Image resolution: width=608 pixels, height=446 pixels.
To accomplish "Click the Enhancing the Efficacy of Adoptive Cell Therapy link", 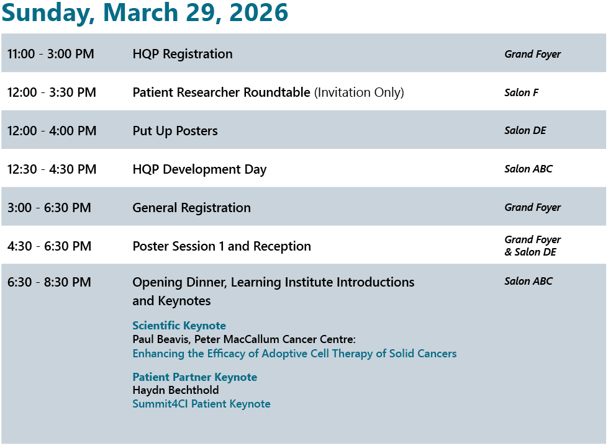I will tap(294, 354).
